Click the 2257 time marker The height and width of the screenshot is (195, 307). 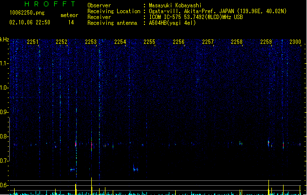[208, 42]
